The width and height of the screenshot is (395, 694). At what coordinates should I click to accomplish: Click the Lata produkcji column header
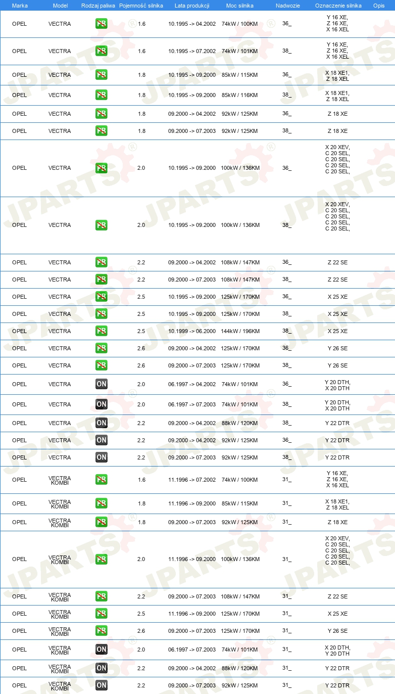(192, 6)
